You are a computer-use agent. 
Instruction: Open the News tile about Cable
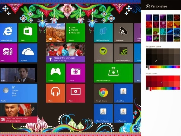(19, 113)
